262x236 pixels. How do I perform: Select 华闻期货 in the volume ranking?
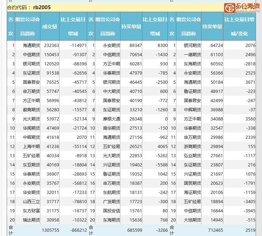click(31, 128)
